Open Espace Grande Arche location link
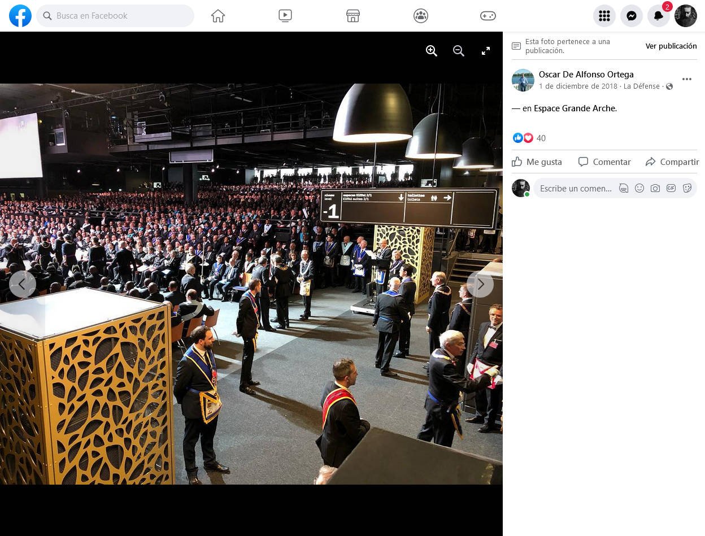The image size is (705, 536). [575, 108]
